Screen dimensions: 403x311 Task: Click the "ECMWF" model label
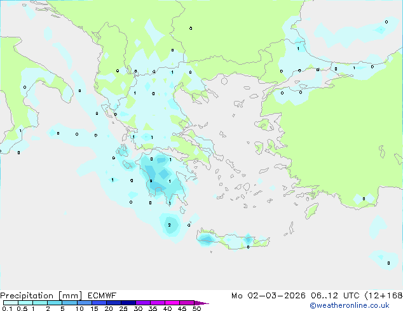(x=102, y=296)
